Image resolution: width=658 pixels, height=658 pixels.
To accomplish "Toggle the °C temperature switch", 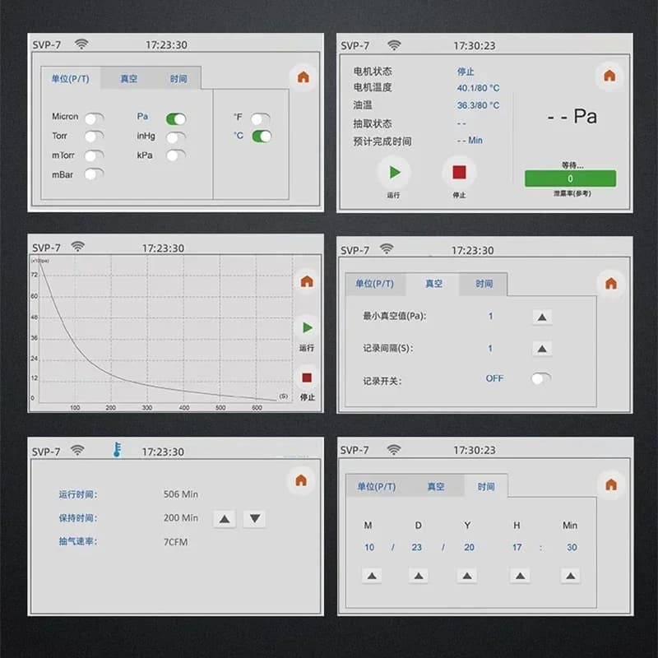I will pos(262,137).
